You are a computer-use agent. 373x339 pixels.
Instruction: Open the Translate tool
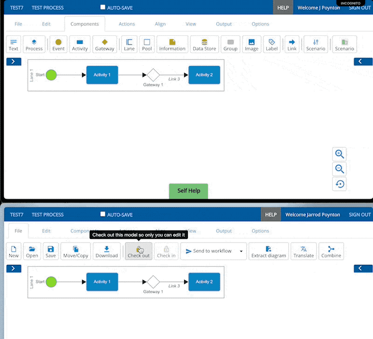(304, 251)
